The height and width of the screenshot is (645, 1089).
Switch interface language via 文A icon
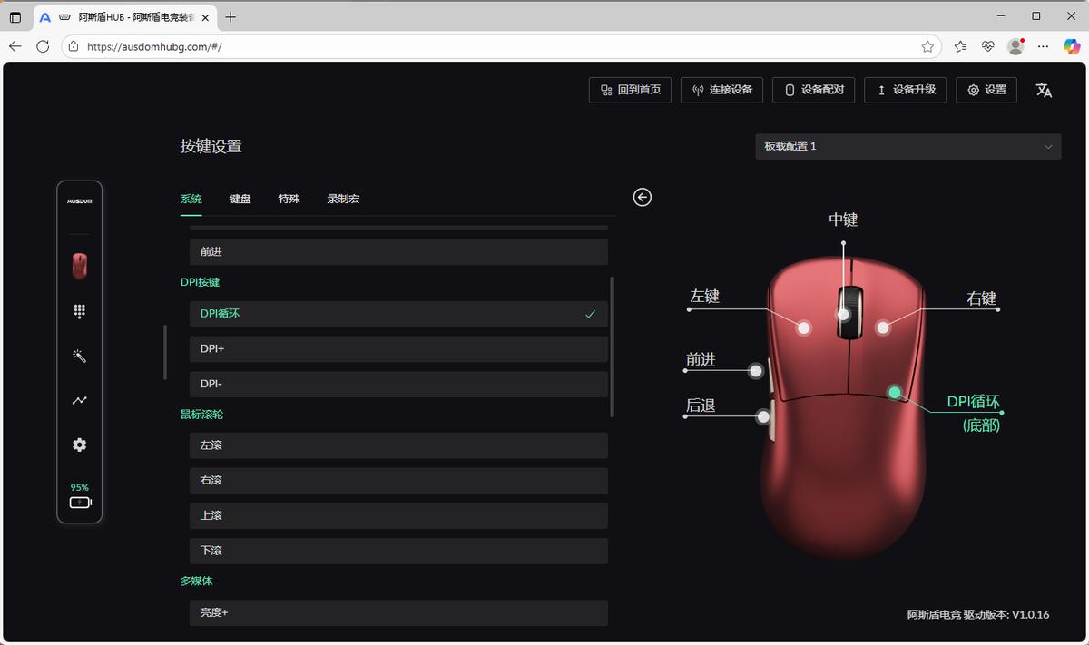coord(1044,90)
